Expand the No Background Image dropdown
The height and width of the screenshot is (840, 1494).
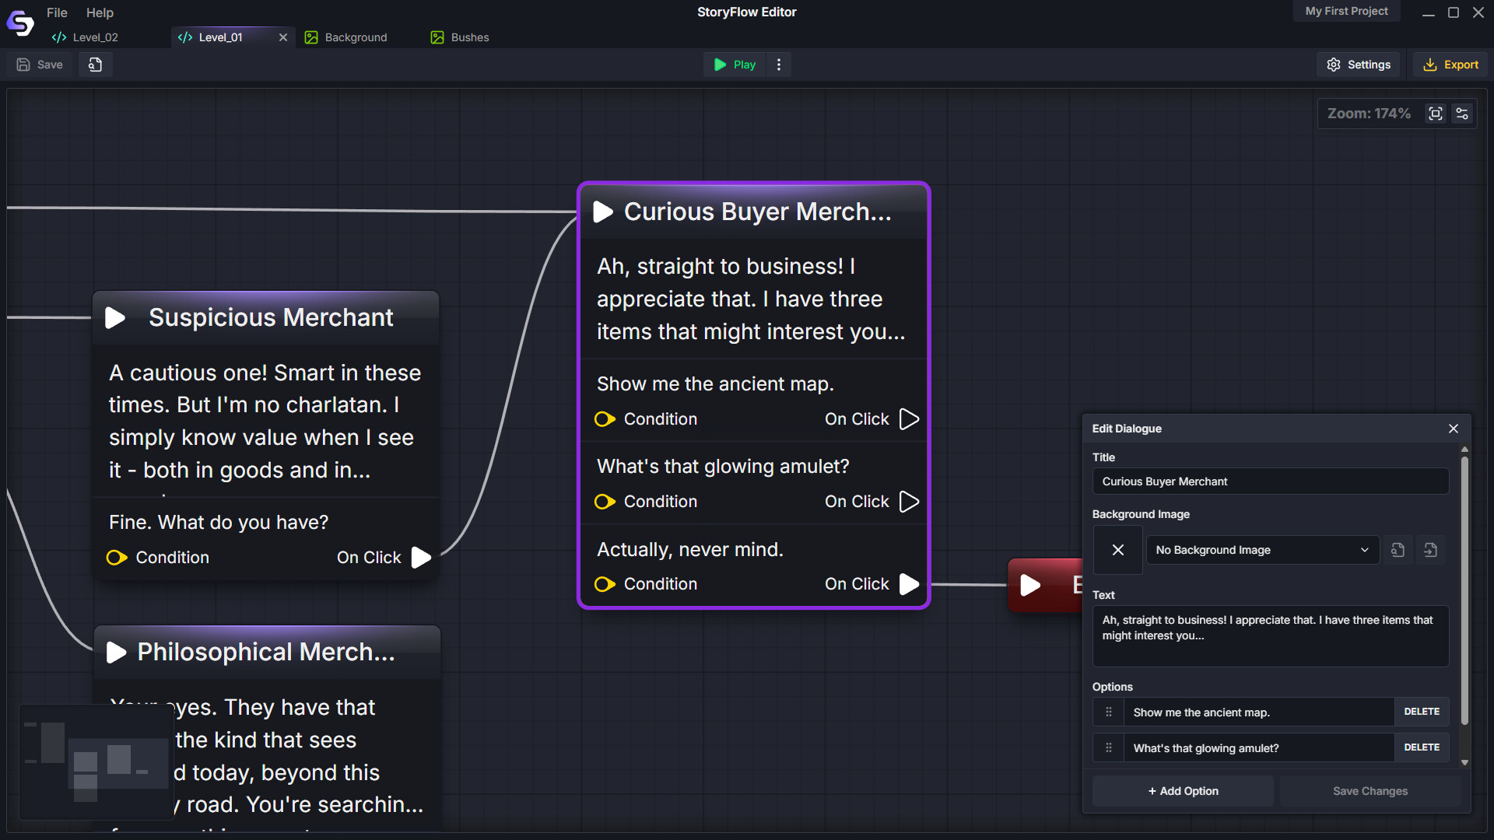(1262, 550)
